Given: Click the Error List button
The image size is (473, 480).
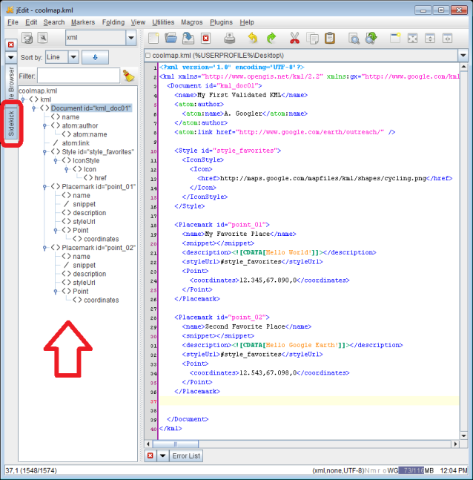Looking at the screenshot, I should 185,456.
